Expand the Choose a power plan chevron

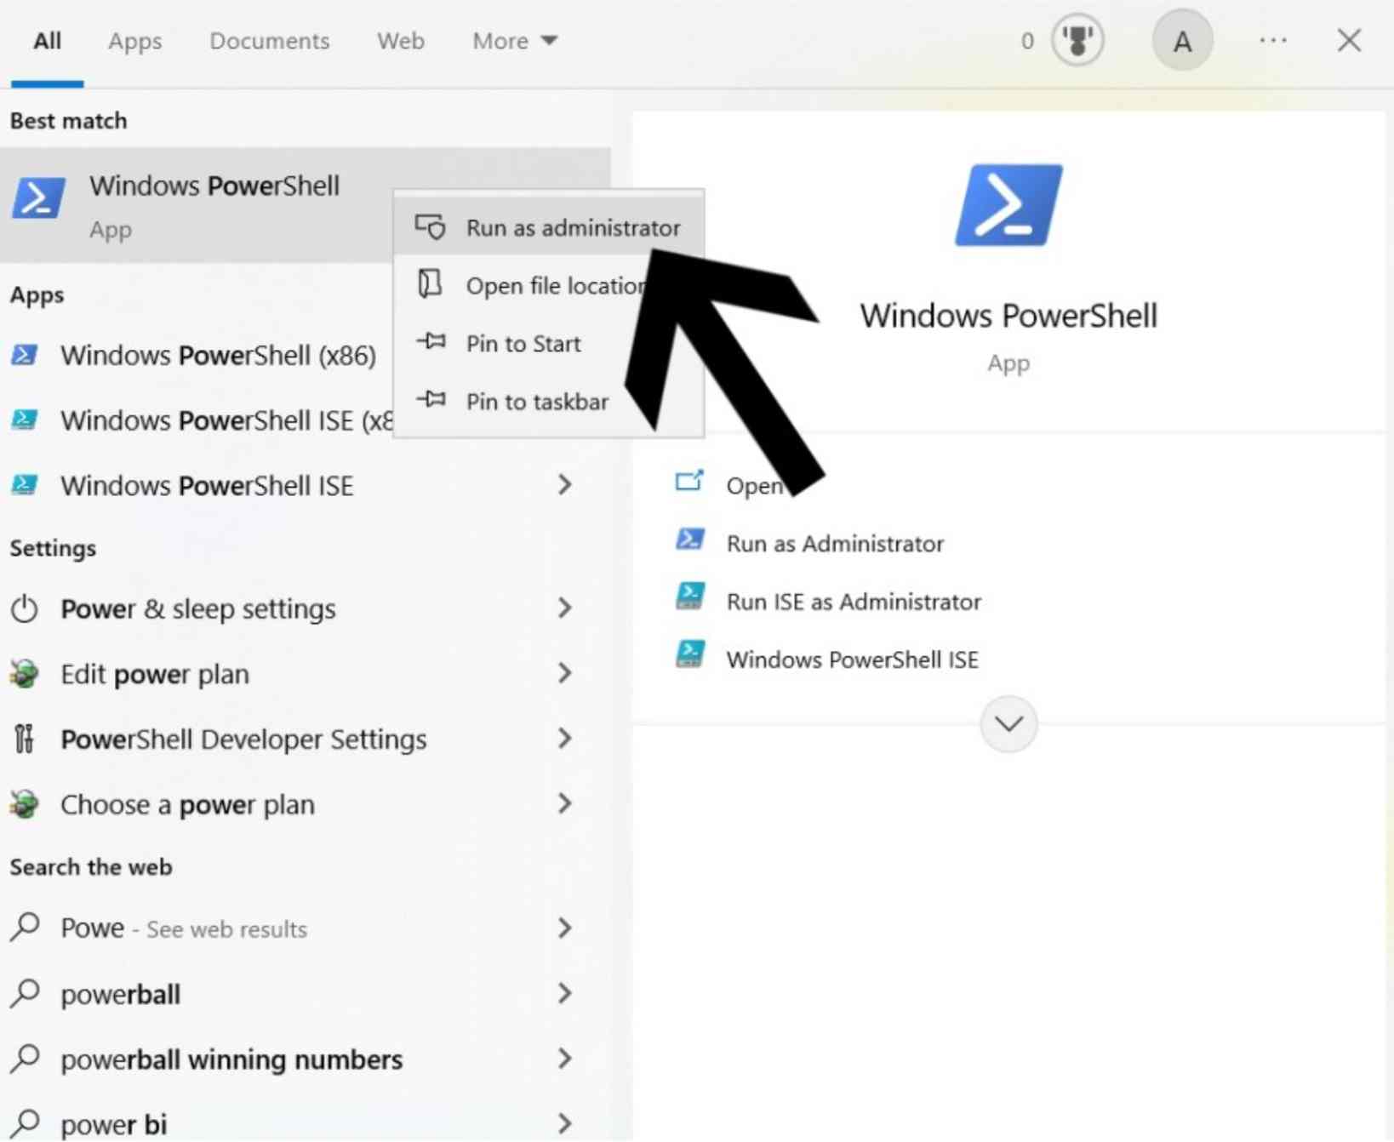pos(564,803)
